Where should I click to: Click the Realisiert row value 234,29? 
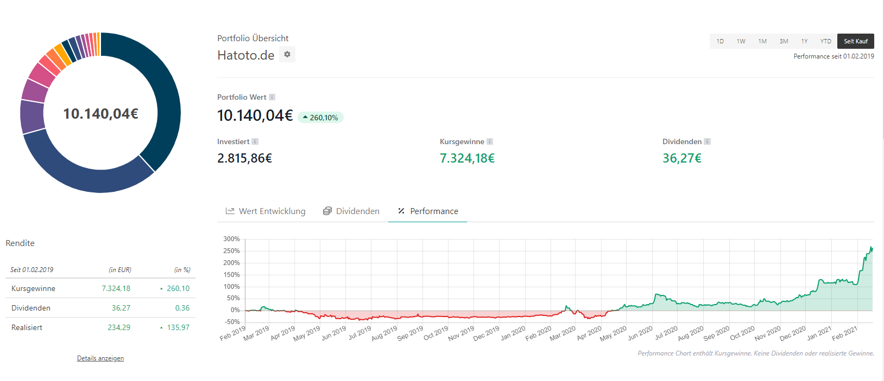119,327
